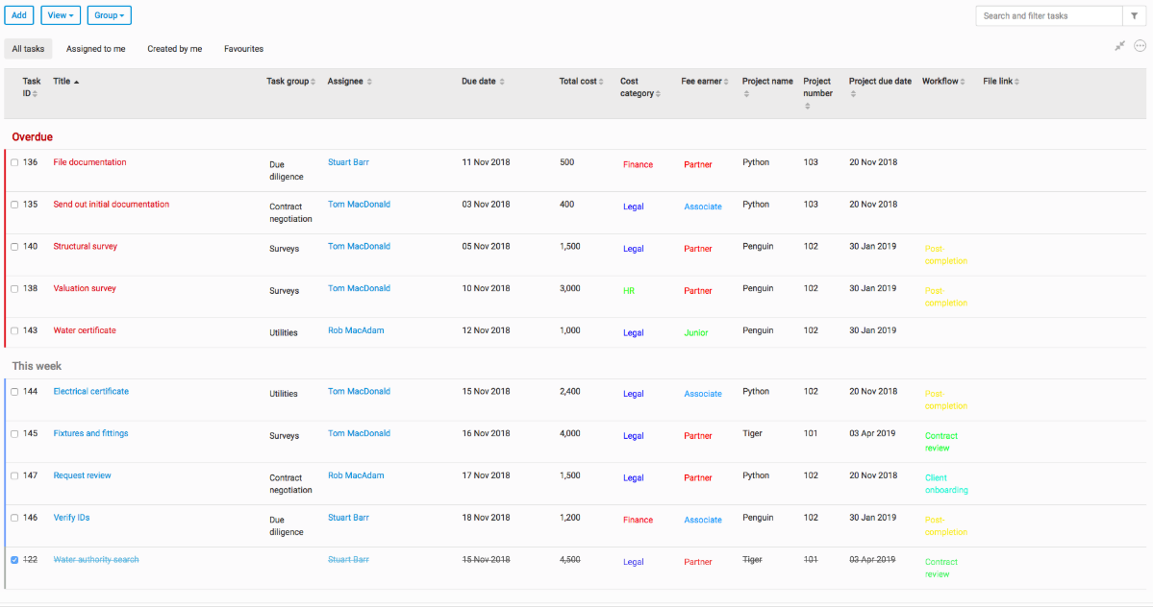Click the ascending sort arrow beside Title
Viewport: 1153px width, 608px height.
coord(77,82)
